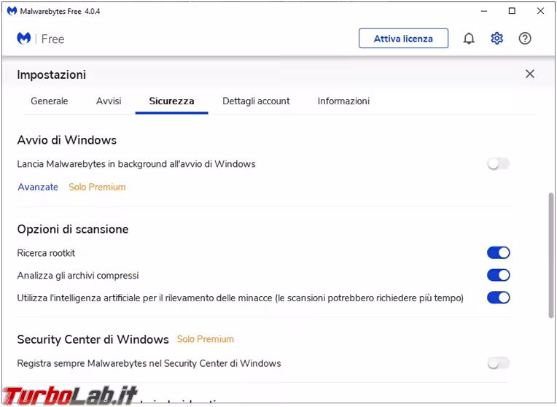Switch to the Generale tab
Image resolution: width=557 pixels, height=407 pixels.
pyautogui.click(x=50, y=101)
